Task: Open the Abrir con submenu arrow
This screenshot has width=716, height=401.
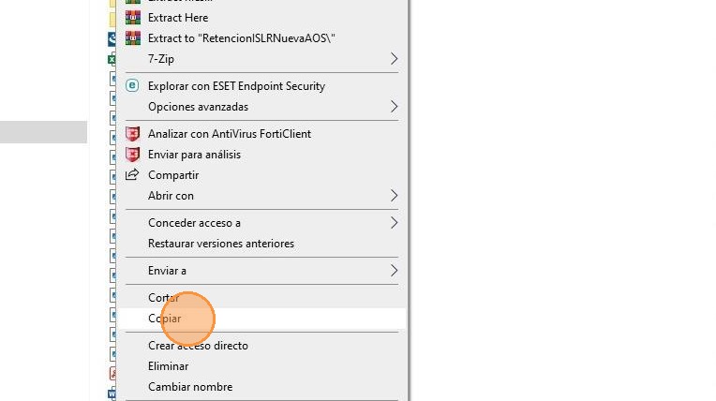Action: click(395, 196)
